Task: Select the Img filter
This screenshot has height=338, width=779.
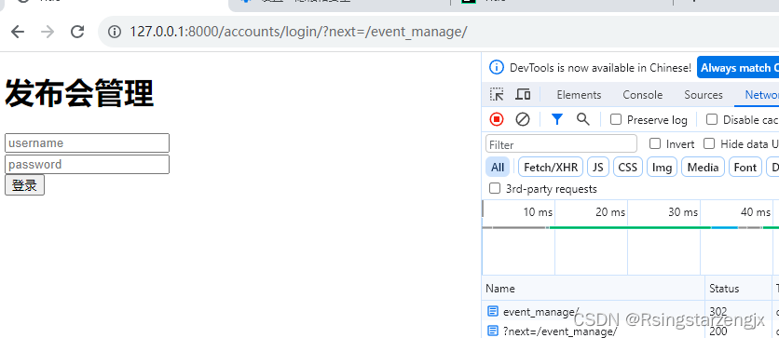Action: [x=662, y=168]
